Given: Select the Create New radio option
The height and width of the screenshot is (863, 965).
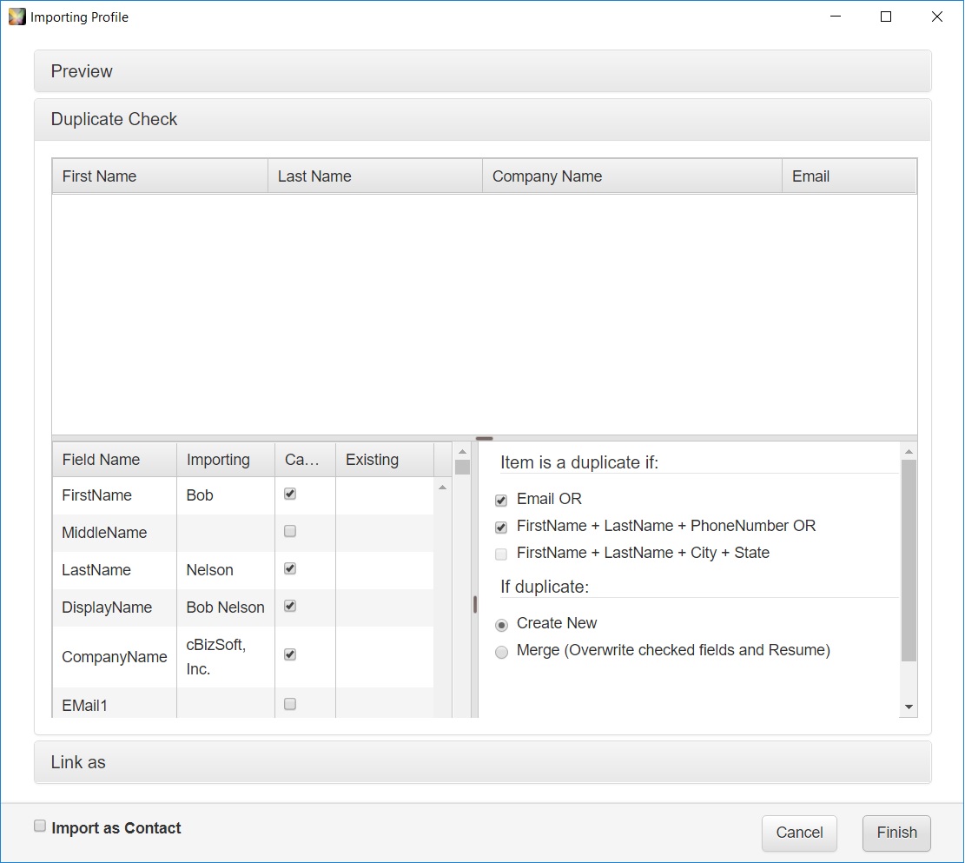Looking at the screenshot, I should click(501, 625).
